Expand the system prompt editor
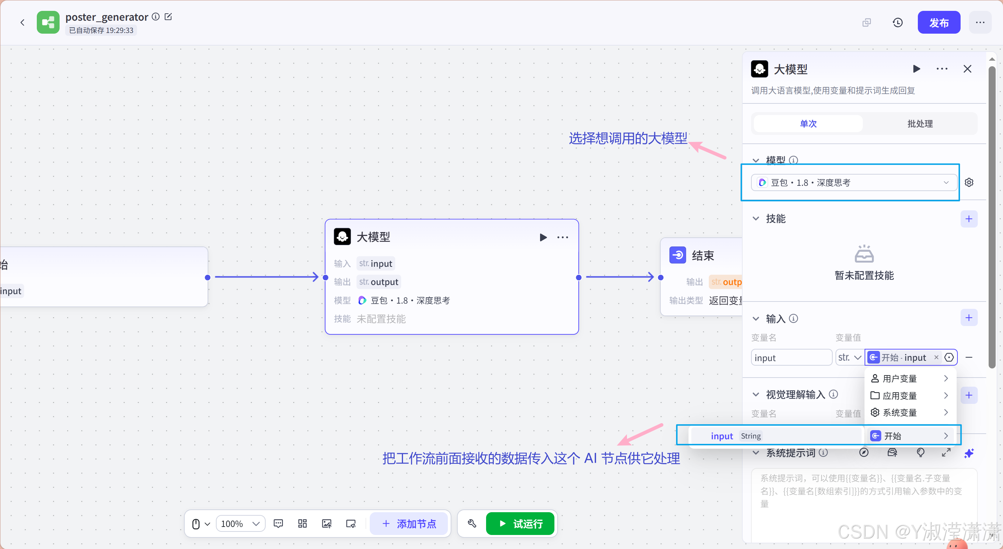Viewport: 1003px width, 549px height. tap(946, 453)
